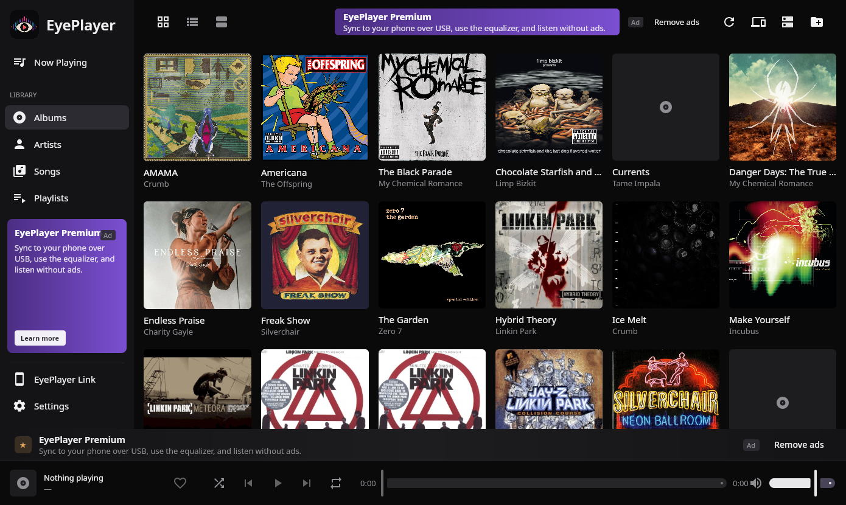Toggle favorite with the heart icon
This screenshot has width=846, height=505.
click(x=180, y=483)
